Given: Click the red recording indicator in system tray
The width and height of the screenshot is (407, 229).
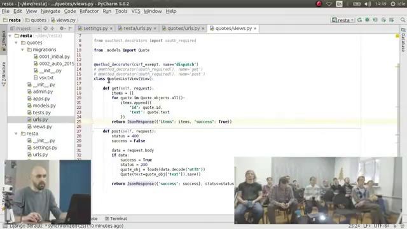Looking at the screenshot, I should (x=319, y=4).
